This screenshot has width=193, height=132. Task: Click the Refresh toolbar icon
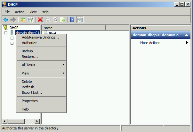[x=55, y=20]
